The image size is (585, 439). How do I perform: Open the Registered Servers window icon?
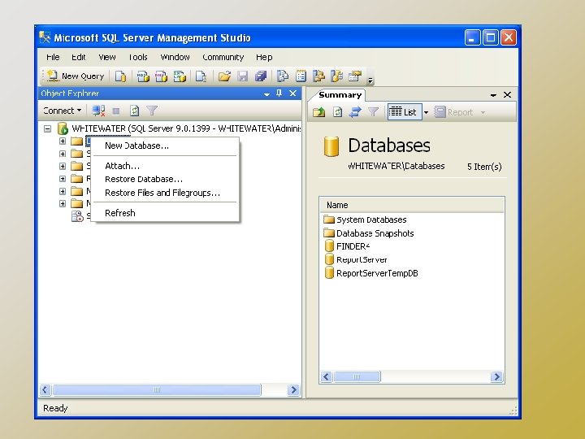tap(283, 76)
